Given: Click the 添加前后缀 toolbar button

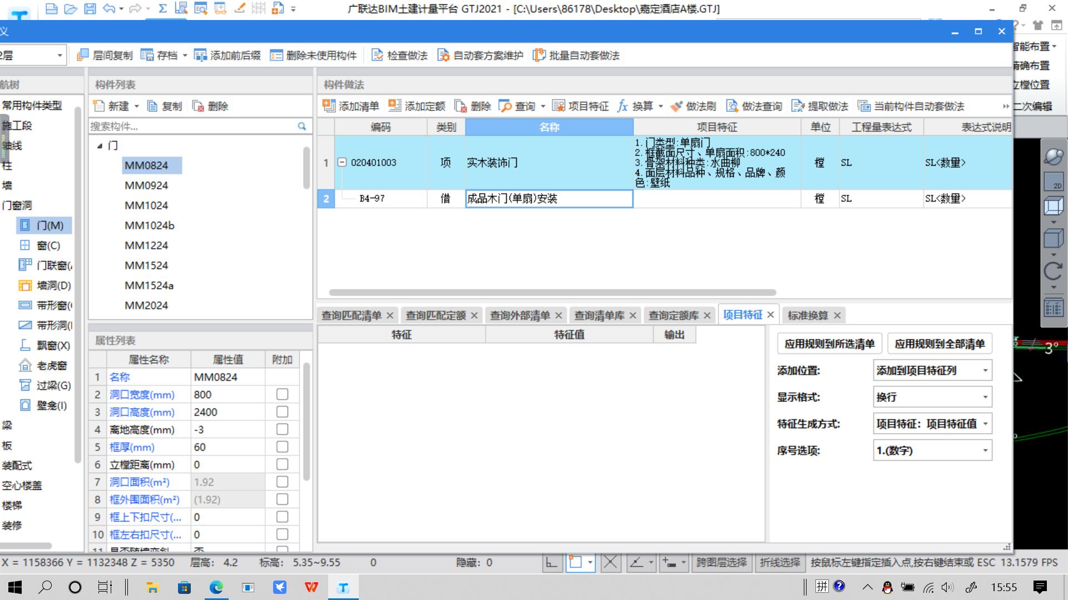Looking at the screenshot, I should [227, 55].
